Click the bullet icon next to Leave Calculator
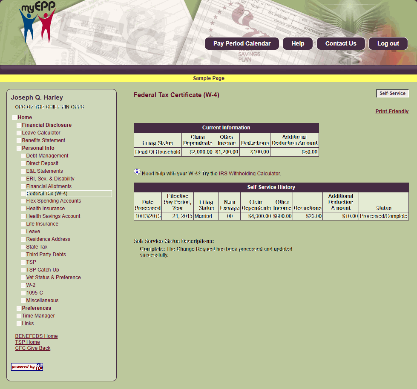Image resolution: width=417 pixels, height=389 pixels. point(19,133)
